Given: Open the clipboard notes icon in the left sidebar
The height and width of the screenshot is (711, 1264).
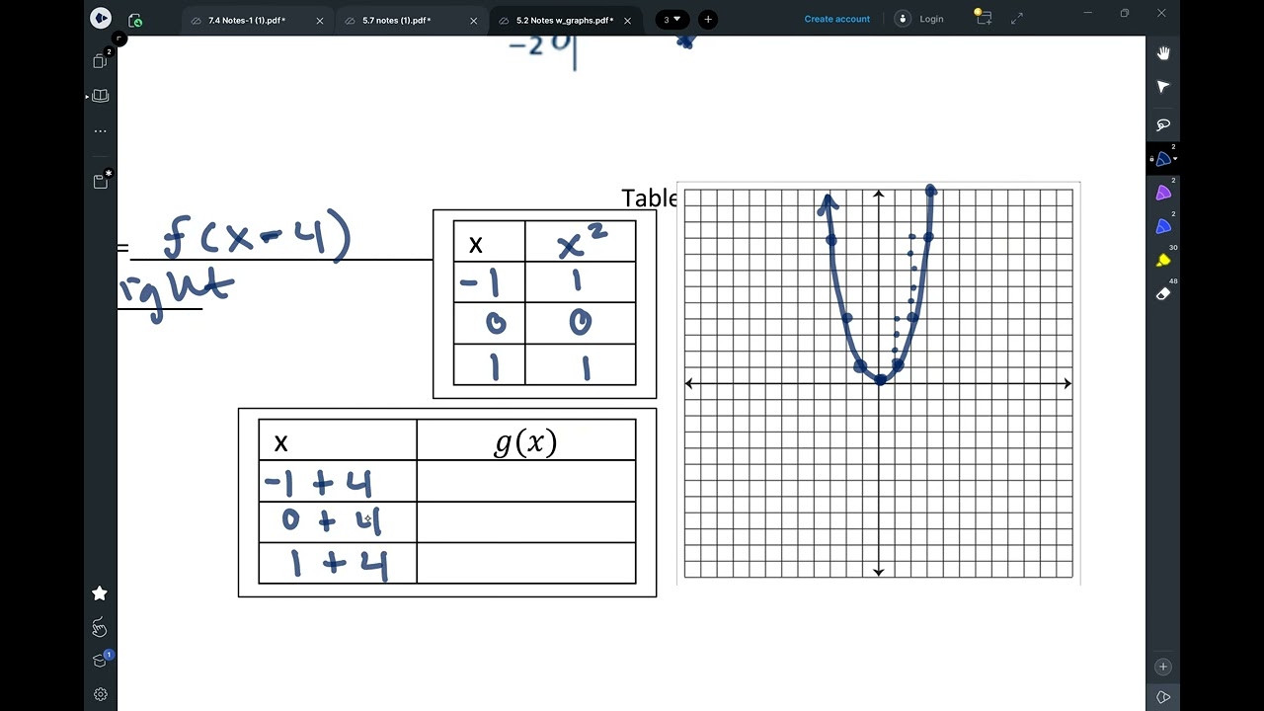Looking at the screenshot, I should click(x=101, y=181).
